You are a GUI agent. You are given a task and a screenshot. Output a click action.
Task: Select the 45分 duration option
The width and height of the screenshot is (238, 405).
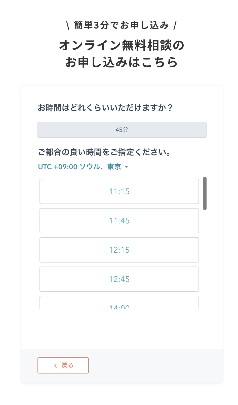click(x=122, y=130)
